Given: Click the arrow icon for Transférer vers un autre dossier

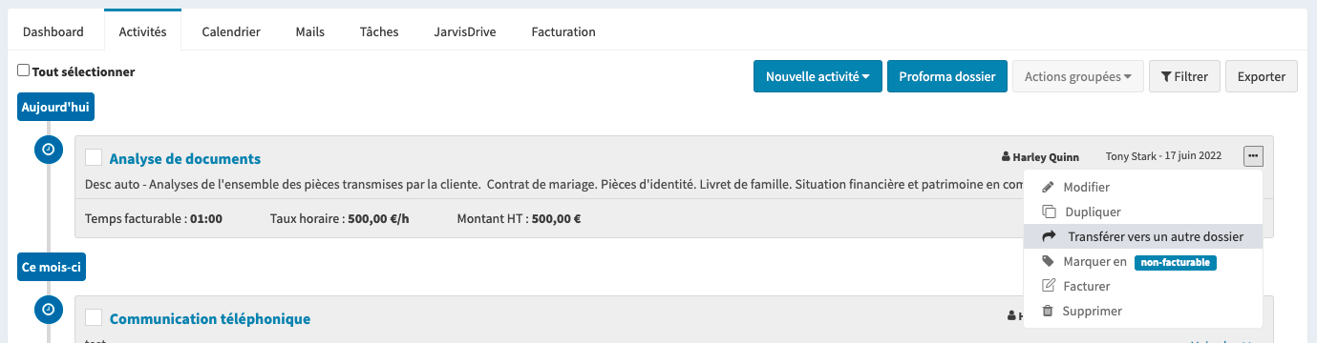Looking at the screenshot, I should point(1048,236).
